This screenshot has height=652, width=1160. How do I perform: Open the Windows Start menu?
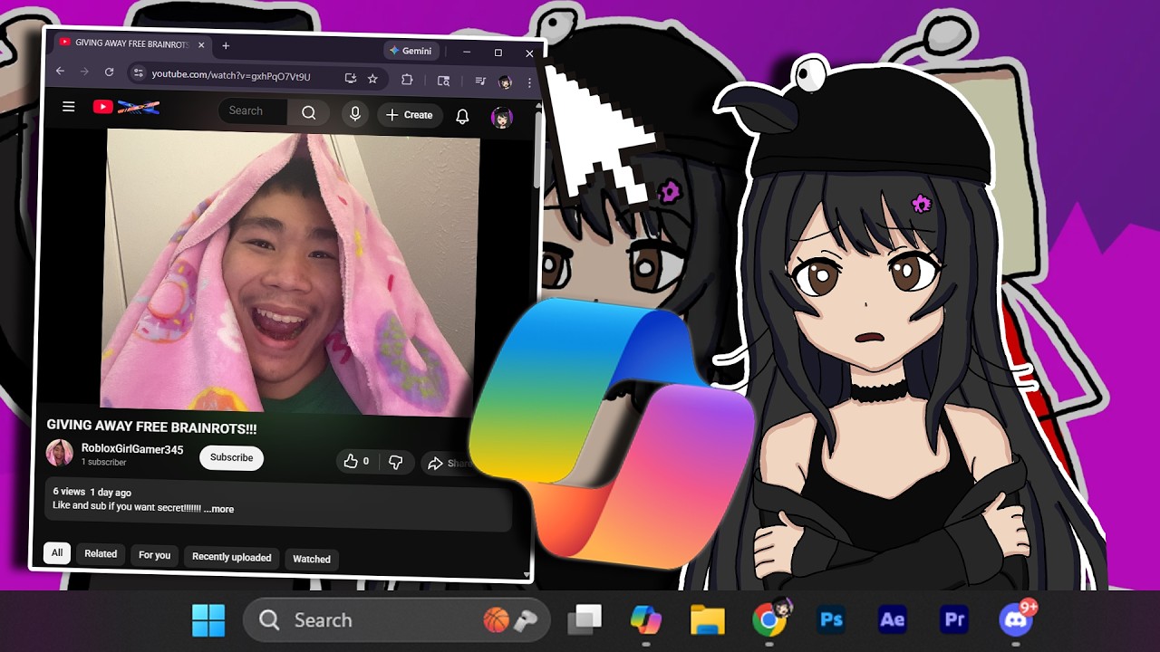coord(208,621)
